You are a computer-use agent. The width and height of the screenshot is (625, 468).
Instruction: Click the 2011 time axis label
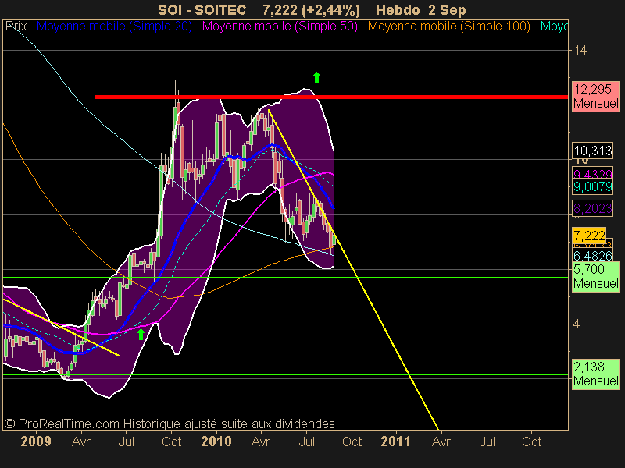pyautogui.click(x=396, y=441)
